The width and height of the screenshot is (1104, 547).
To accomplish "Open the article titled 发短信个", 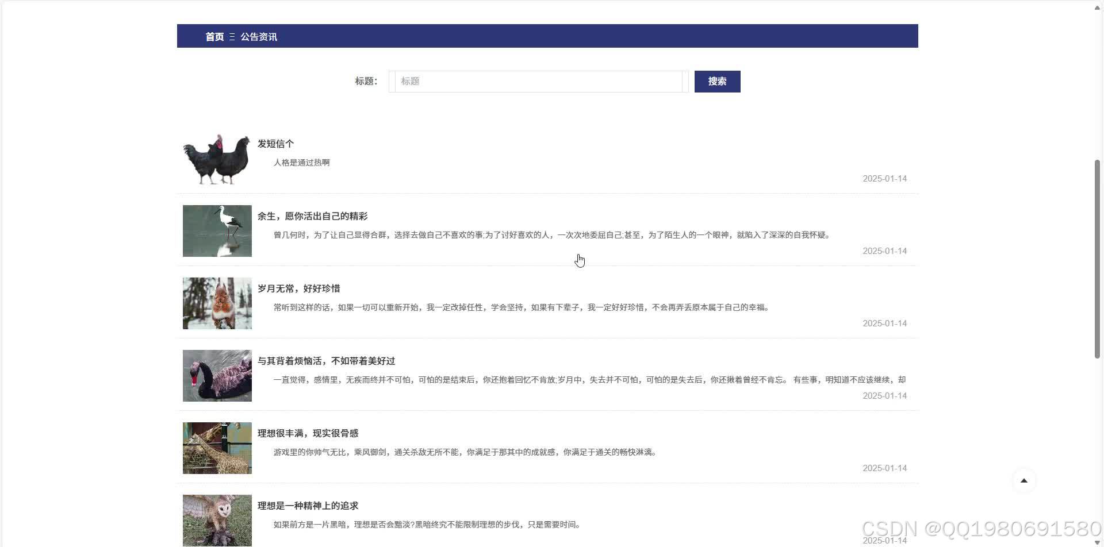I will tap(275, 144).
